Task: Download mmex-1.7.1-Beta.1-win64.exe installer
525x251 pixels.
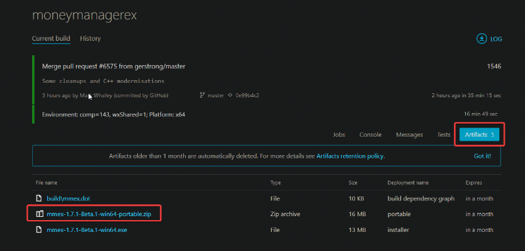Action: pos(87,229)
